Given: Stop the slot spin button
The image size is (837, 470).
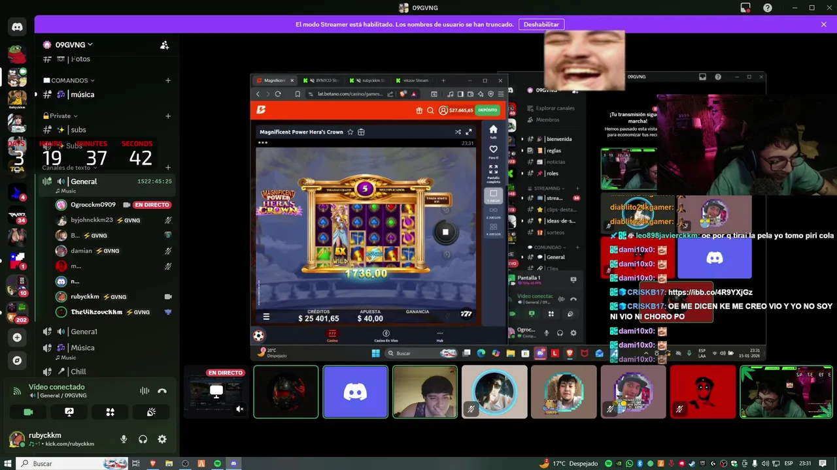Looking at the screenshot, I should pos(445,232).
